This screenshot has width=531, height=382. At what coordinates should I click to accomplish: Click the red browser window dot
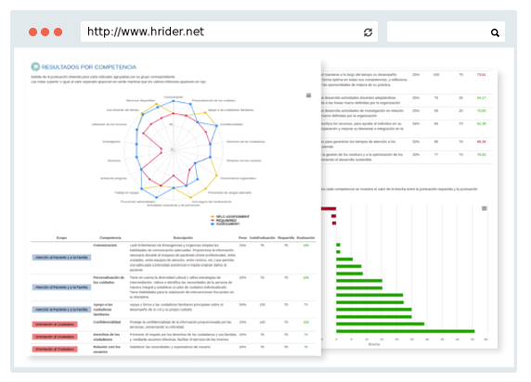[32, 32]
